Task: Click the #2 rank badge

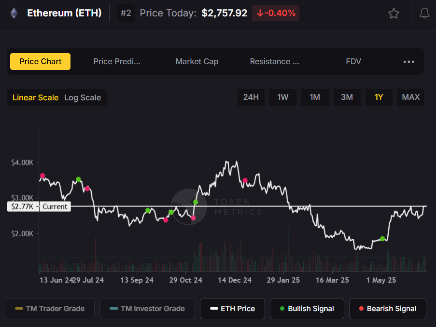Action: coord(126,13)
